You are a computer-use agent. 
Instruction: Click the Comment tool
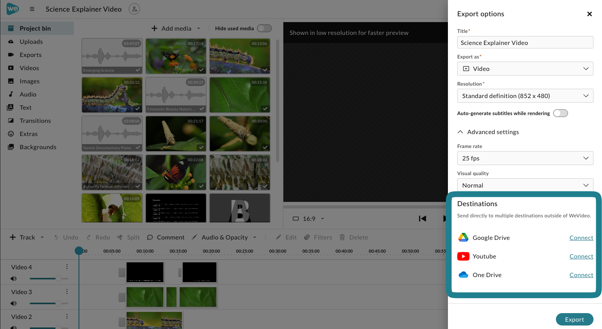coord(166,237)
